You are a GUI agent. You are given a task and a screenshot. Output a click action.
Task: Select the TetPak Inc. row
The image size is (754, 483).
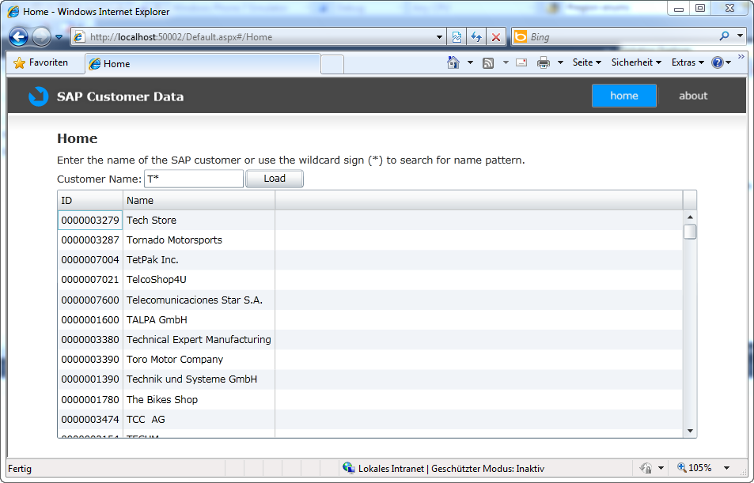pos(370,260)
